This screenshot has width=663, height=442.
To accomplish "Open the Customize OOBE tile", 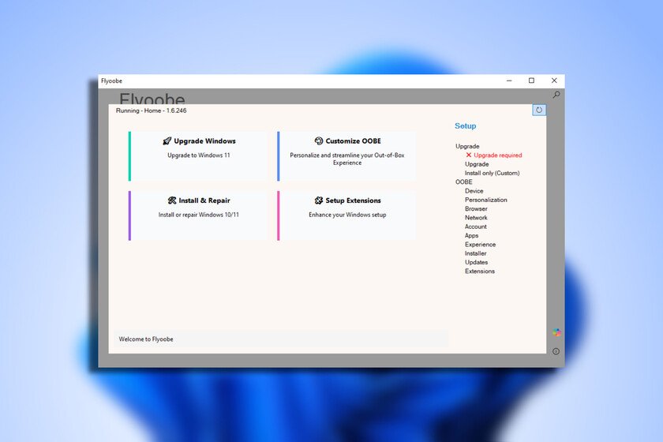I will 346,156.
